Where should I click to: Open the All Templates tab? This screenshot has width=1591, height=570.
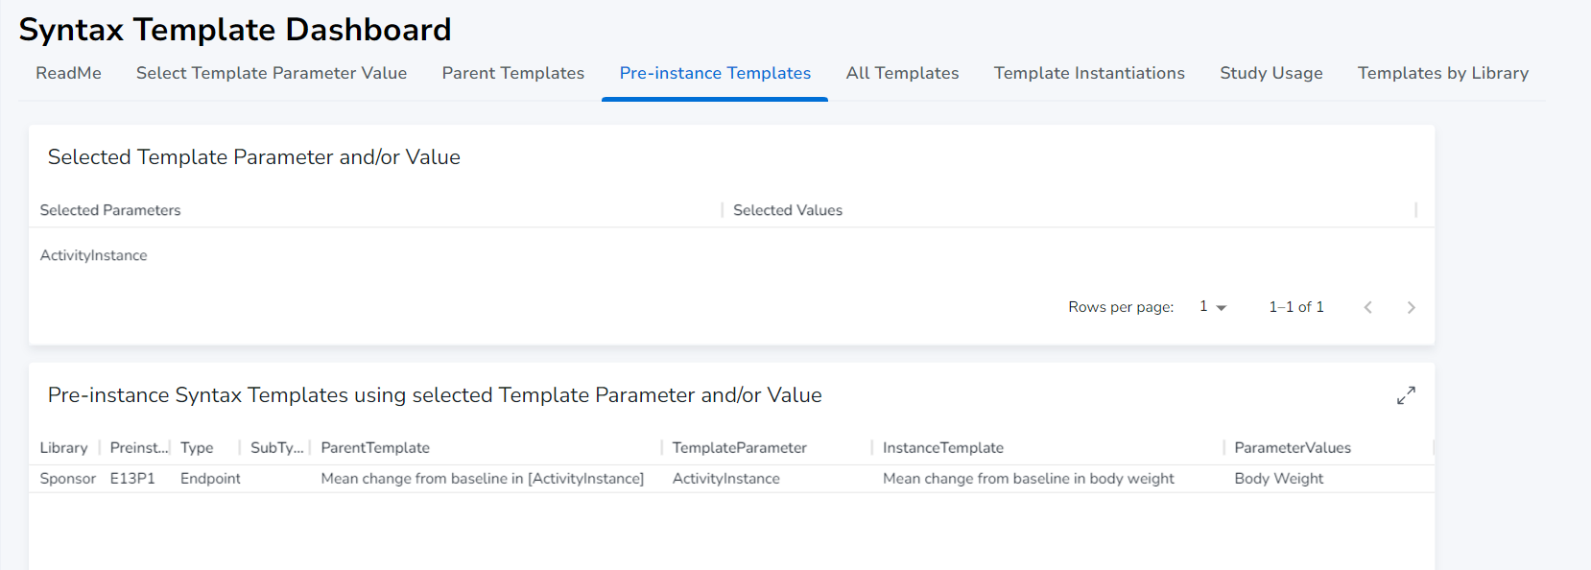click(902, 73)
